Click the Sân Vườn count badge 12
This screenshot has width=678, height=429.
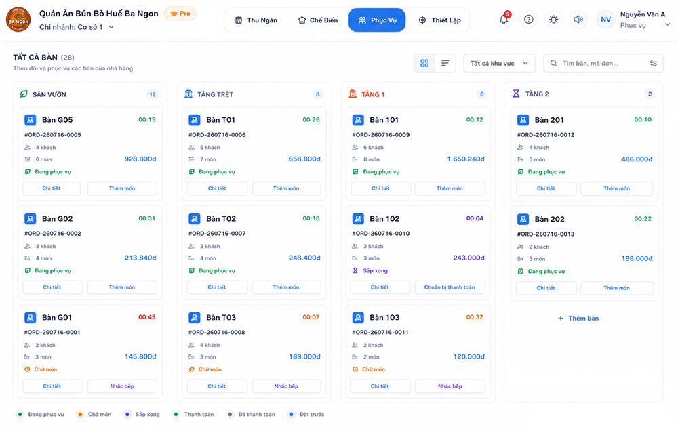[153, 94]
